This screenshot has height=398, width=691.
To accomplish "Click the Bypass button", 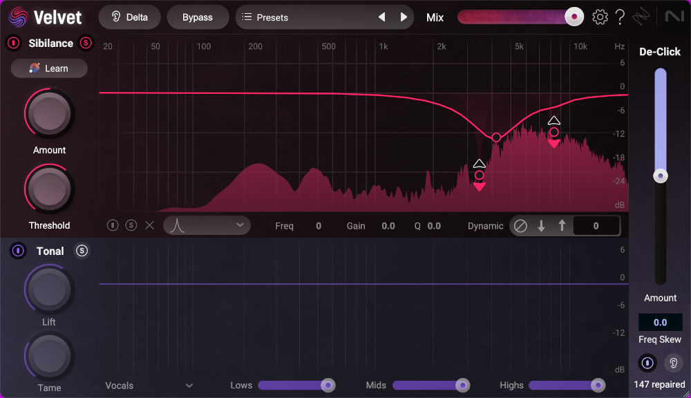I will pos(197,17).
